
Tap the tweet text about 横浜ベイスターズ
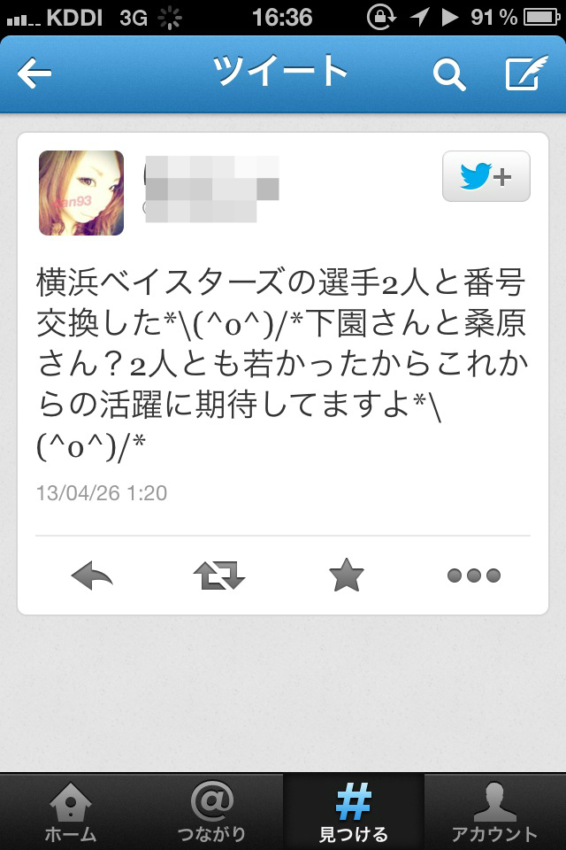[x=281, y=364]
